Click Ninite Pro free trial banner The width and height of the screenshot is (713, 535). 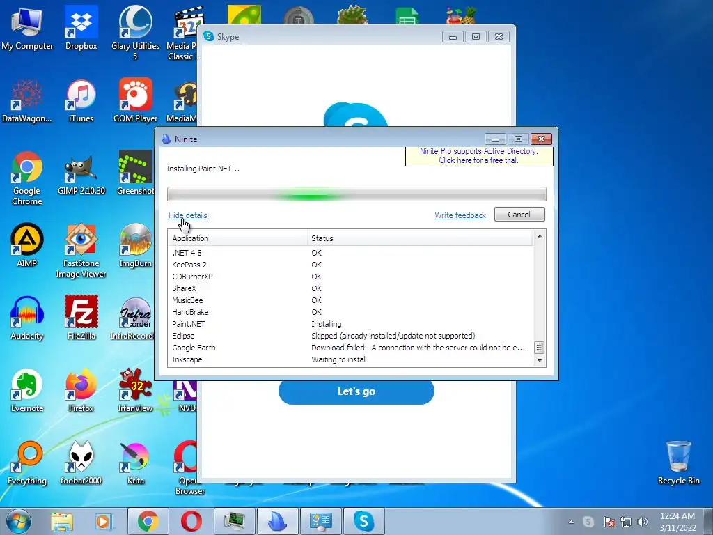[479, 155]
